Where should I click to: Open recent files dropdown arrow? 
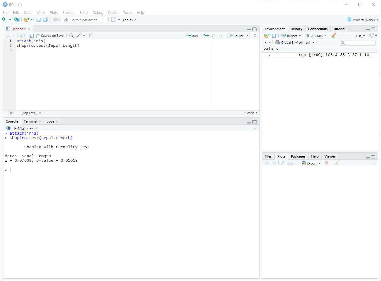(x=31, y=20)
